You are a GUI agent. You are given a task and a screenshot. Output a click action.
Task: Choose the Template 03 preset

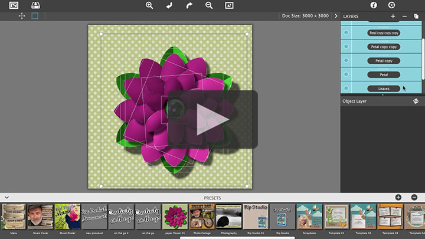390,217
